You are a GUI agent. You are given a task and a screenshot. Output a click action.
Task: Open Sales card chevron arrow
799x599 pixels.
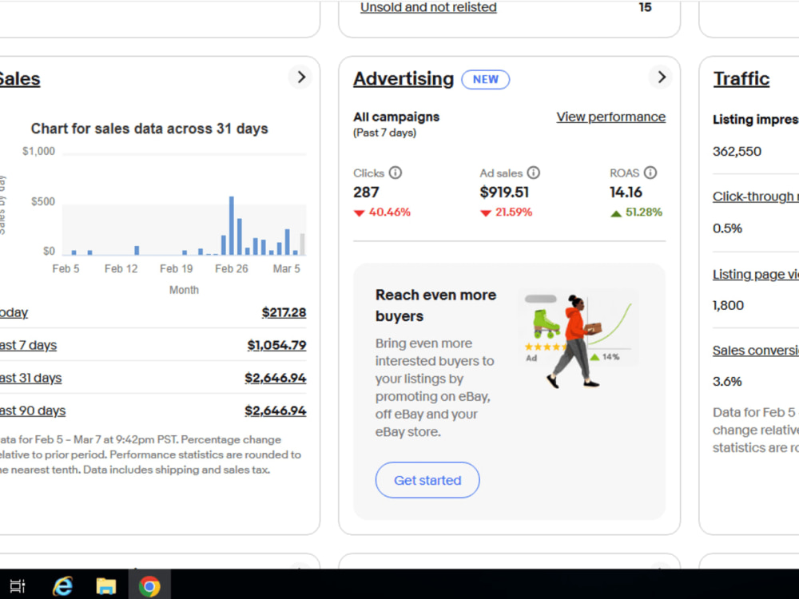[301, 77]
